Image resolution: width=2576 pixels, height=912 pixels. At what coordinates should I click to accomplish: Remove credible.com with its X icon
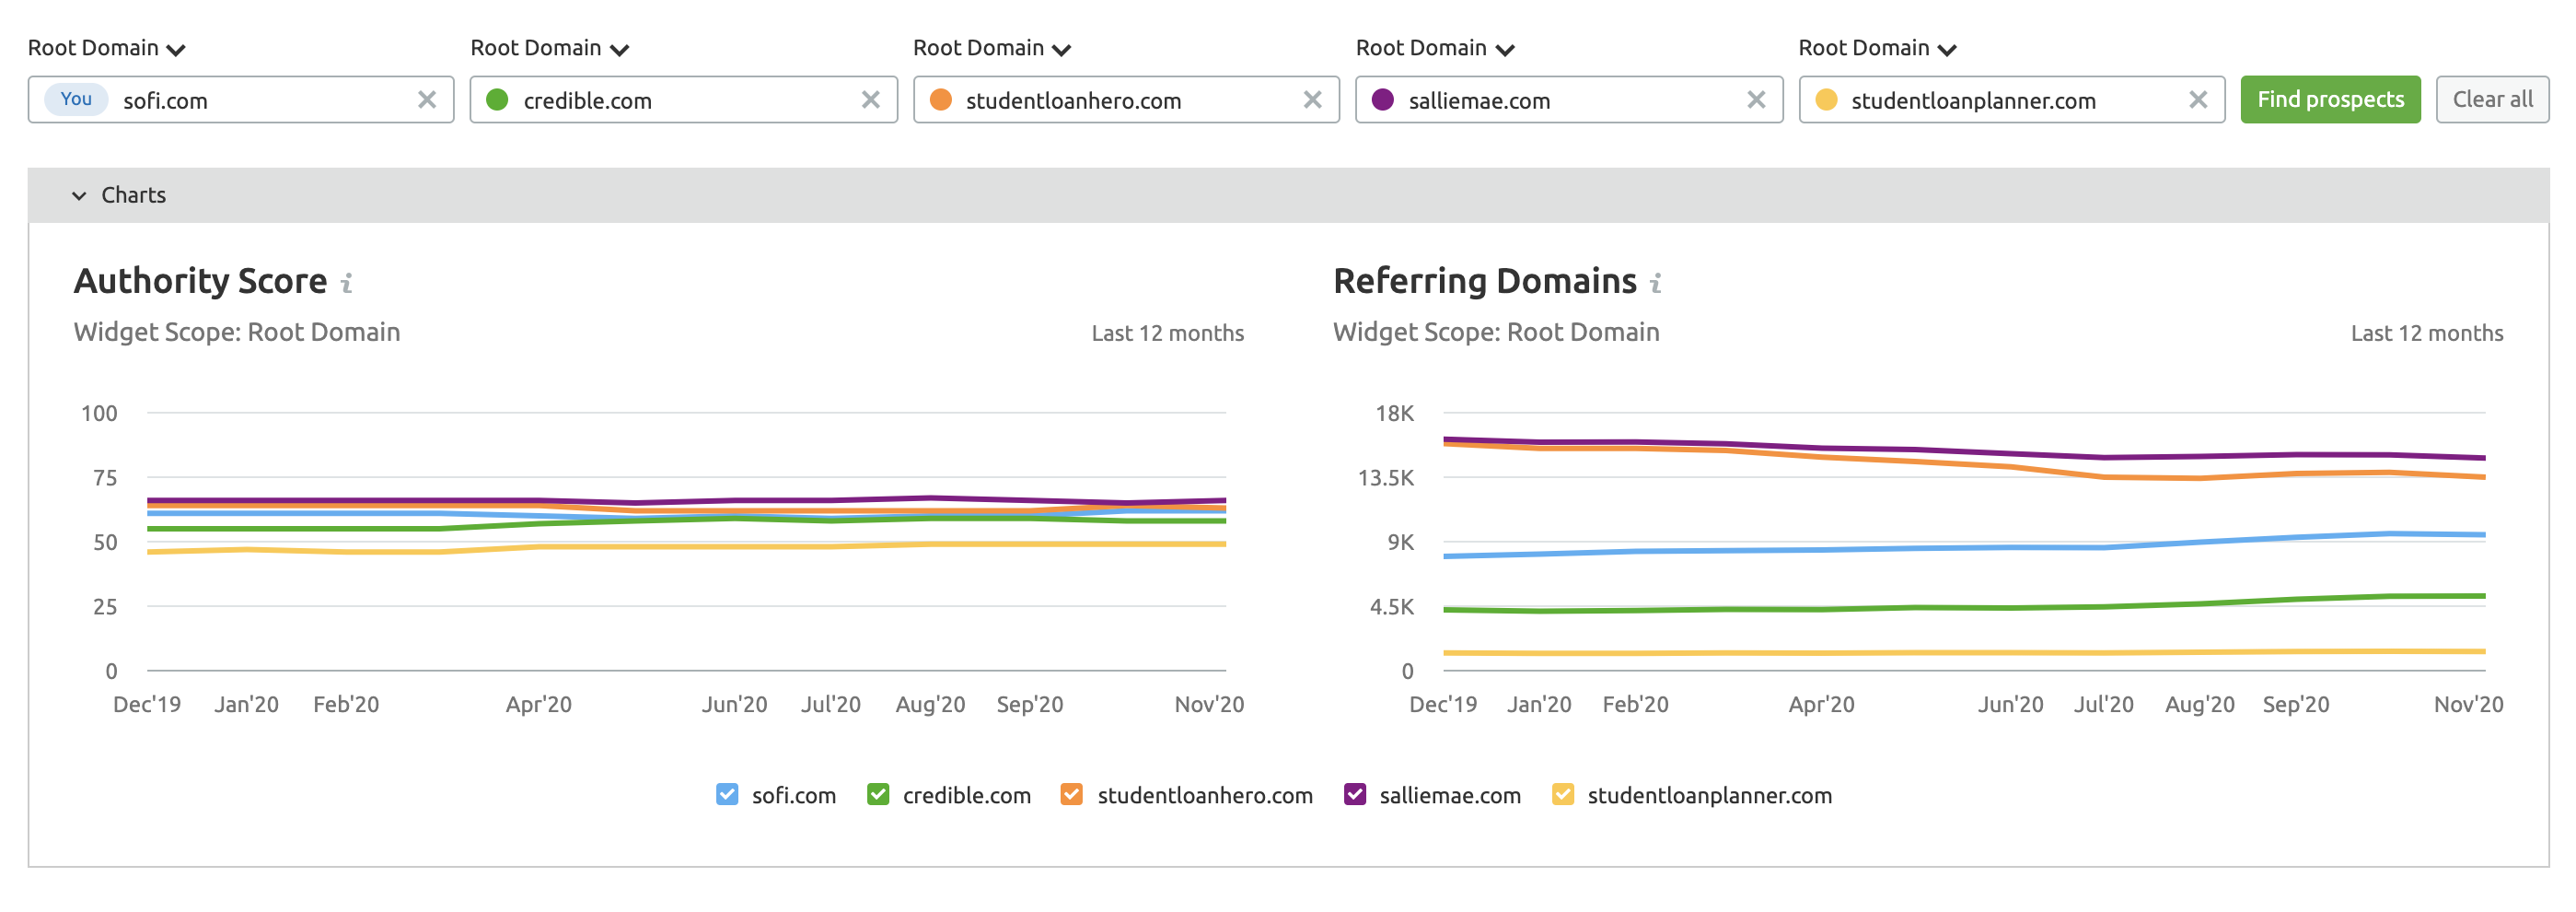[x=871, y=100]
